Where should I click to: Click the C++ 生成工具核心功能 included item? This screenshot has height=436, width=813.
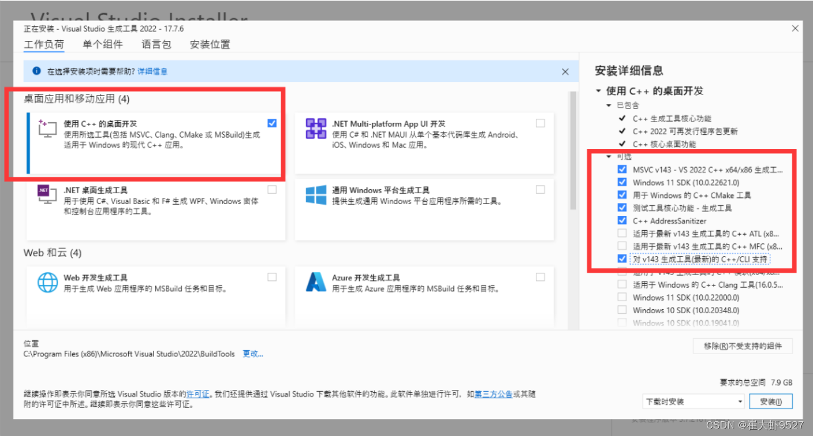click(672, 119)
